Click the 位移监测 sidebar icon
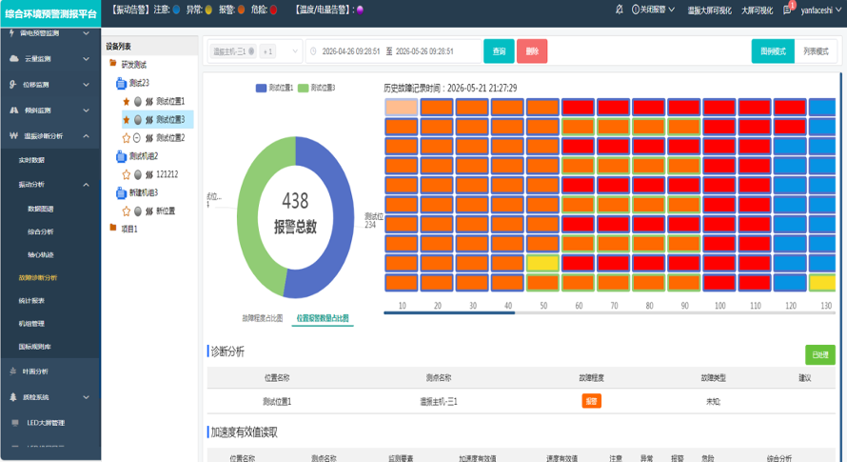The width and height of the screenshot is (847, 462). coord(13,85)
